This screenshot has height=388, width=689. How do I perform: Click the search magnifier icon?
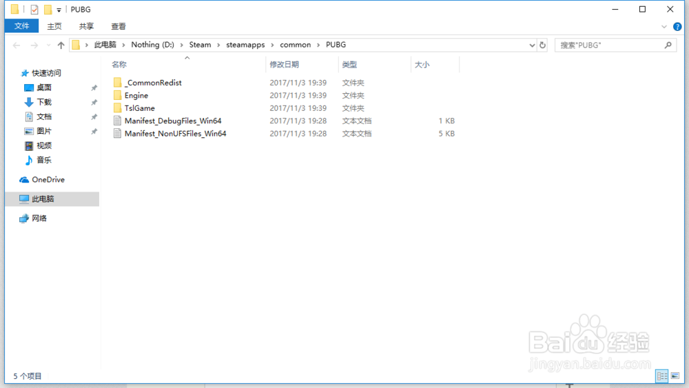[x=668, y=45]
